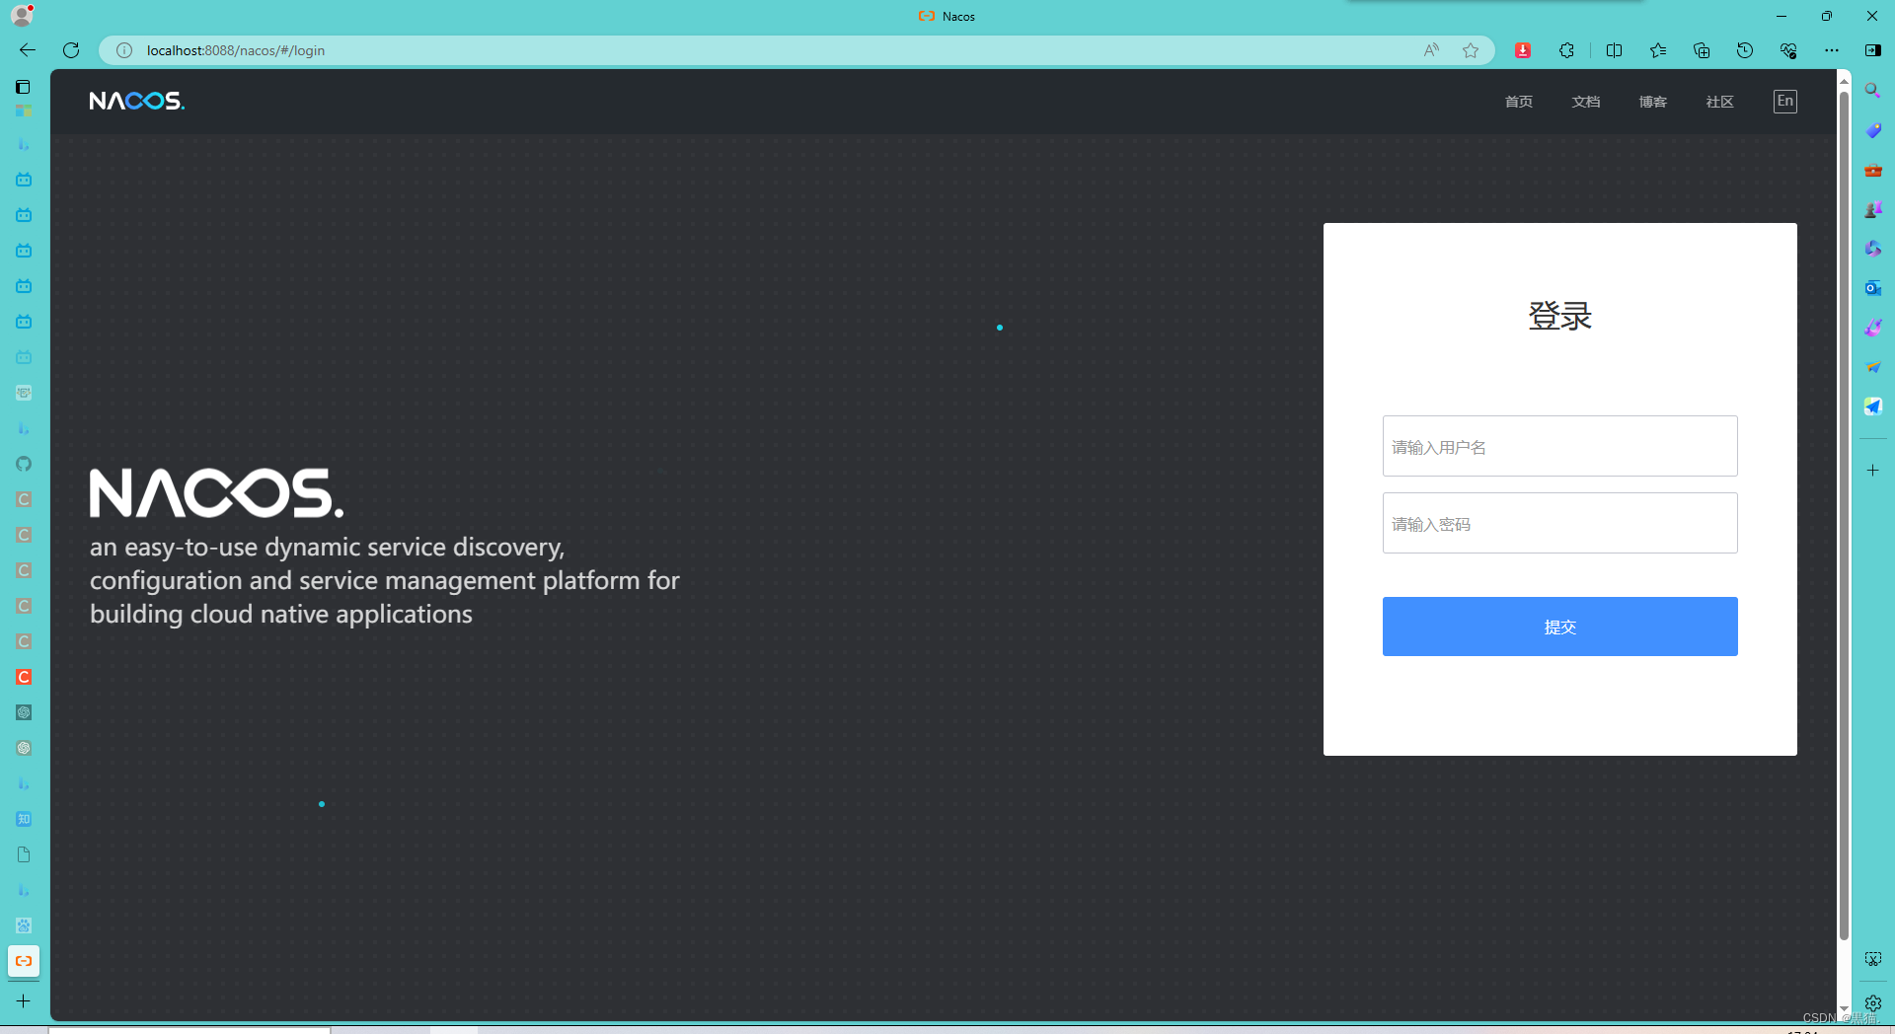The height and width of the screenshot is (1034, 1895).
Task: Open Collections panel
Action: click(1702, 50)
